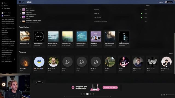Select Chill Tracks playlist in sidebar
175x98 pixels.
(4, 35)
